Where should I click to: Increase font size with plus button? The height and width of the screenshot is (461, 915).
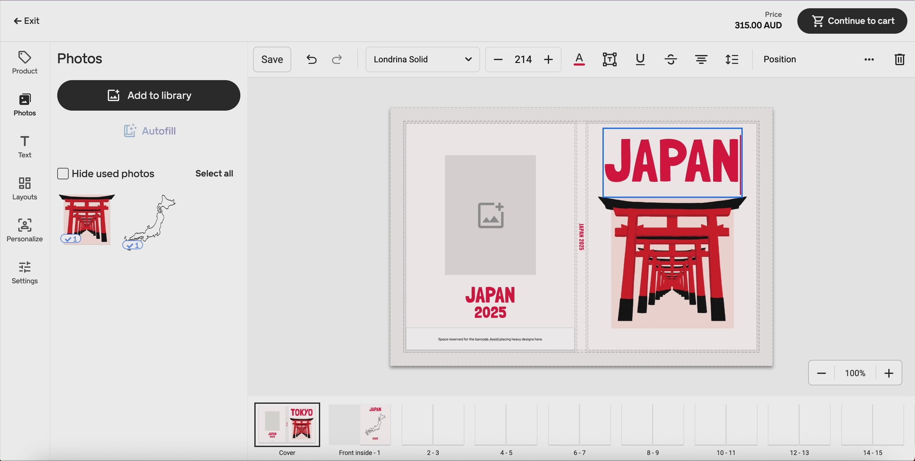click(548, 59)
